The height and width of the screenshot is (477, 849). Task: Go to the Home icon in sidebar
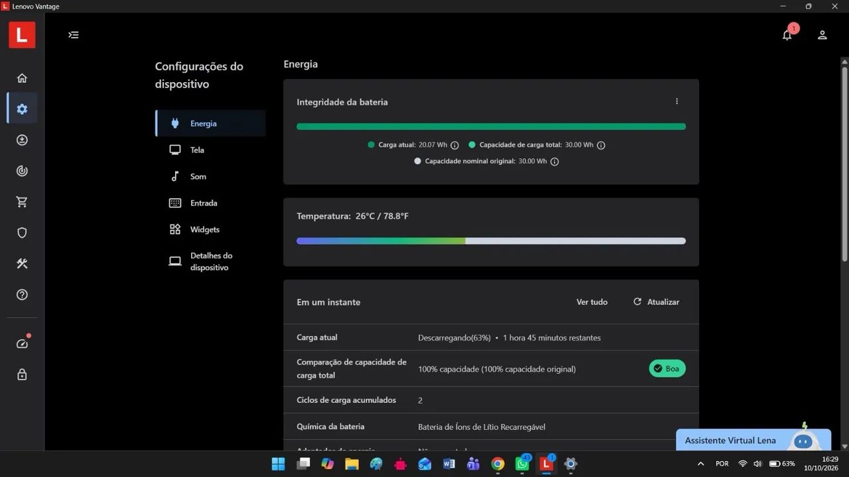(x=22, y=78)
